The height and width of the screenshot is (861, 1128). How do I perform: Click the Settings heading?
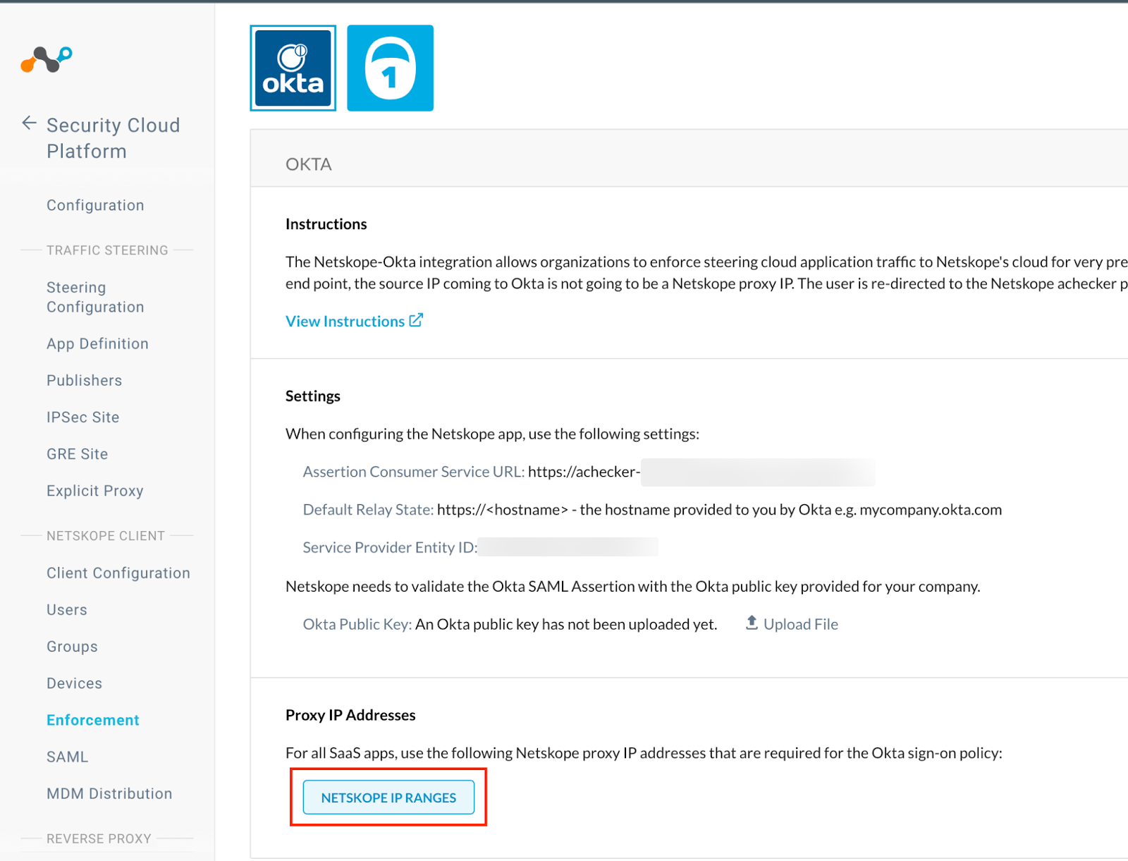coord(312,396)
